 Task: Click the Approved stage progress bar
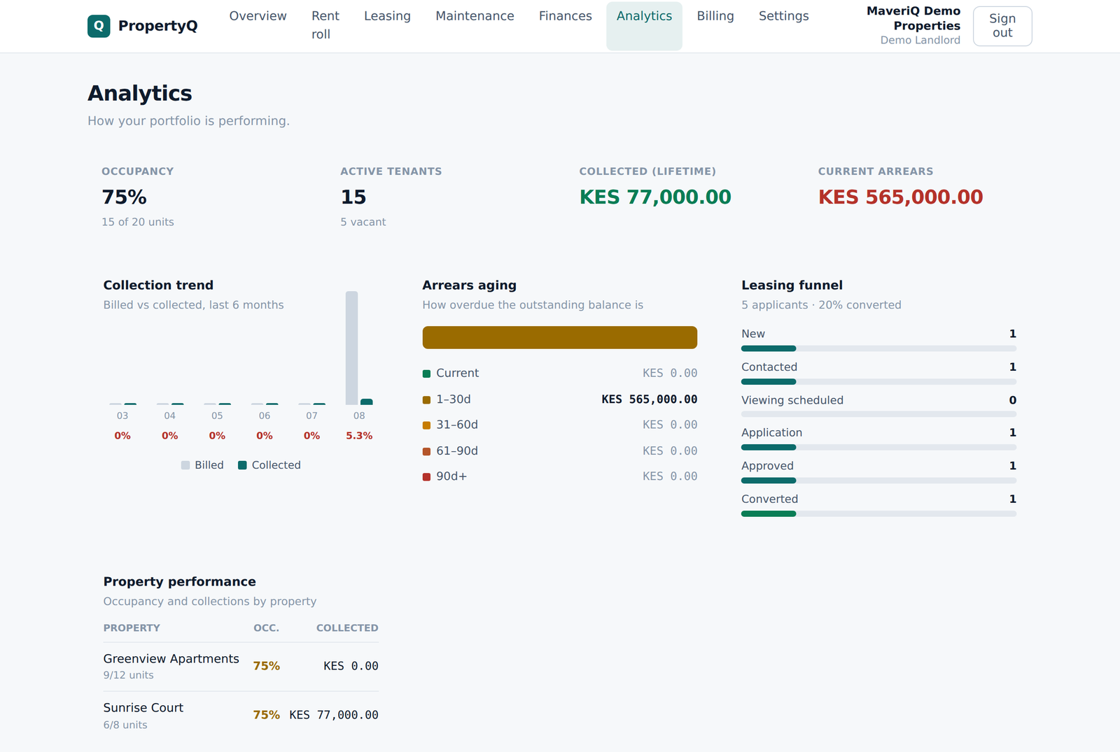(878, 481)
